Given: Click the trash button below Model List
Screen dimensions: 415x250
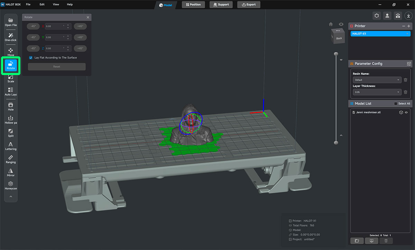Looking at the screenshot, I should pos(386,241).
